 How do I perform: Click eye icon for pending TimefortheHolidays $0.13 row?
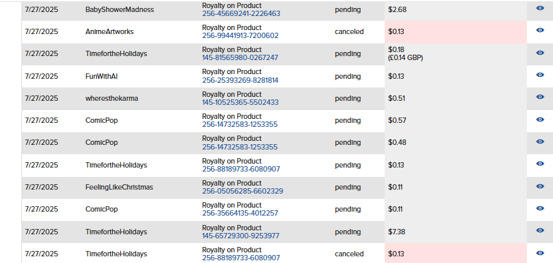540,164
